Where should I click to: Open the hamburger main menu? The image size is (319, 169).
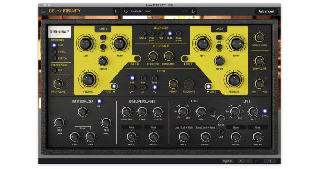click(43, 11)
